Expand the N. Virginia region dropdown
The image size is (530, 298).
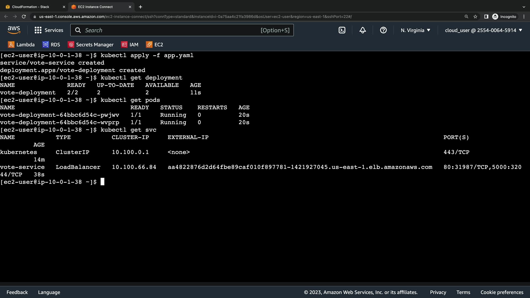click(x=415, y=30)
